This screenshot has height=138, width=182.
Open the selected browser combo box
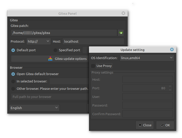(x=69, y=81)
